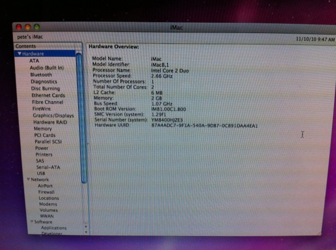Select Volumes under Network
Screen dimensions: 336x250
tap(49, 210)
